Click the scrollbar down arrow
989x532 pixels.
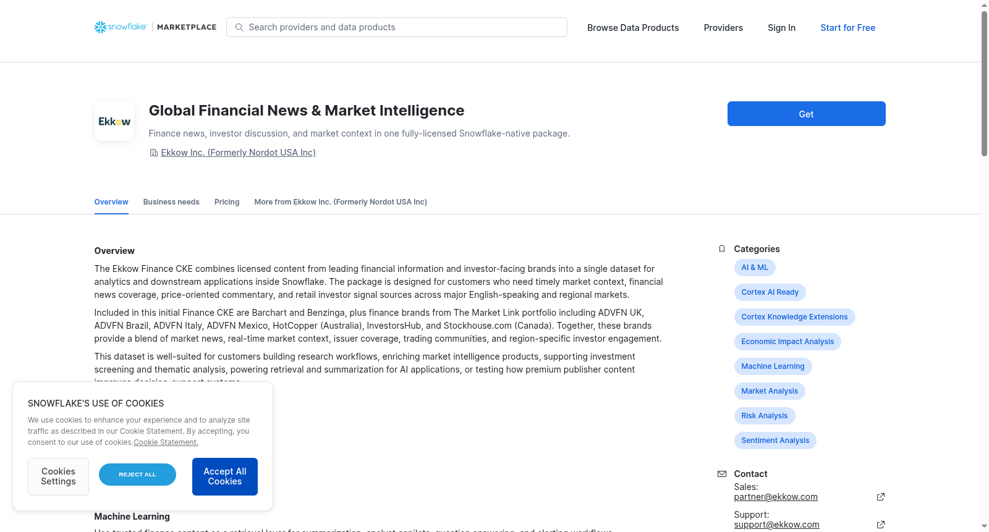coord(984,526)
